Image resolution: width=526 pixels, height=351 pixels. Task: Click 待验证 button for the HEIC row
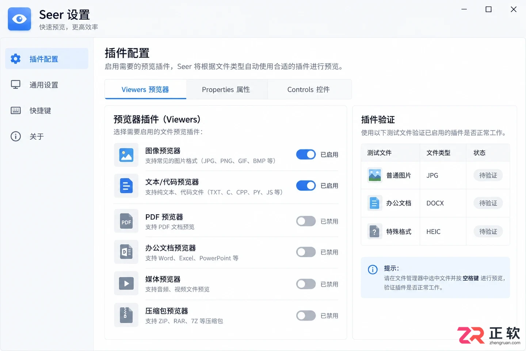(488, 231)
